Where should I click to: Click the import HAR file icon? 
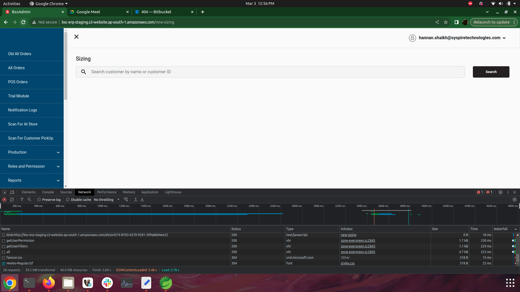136,200
